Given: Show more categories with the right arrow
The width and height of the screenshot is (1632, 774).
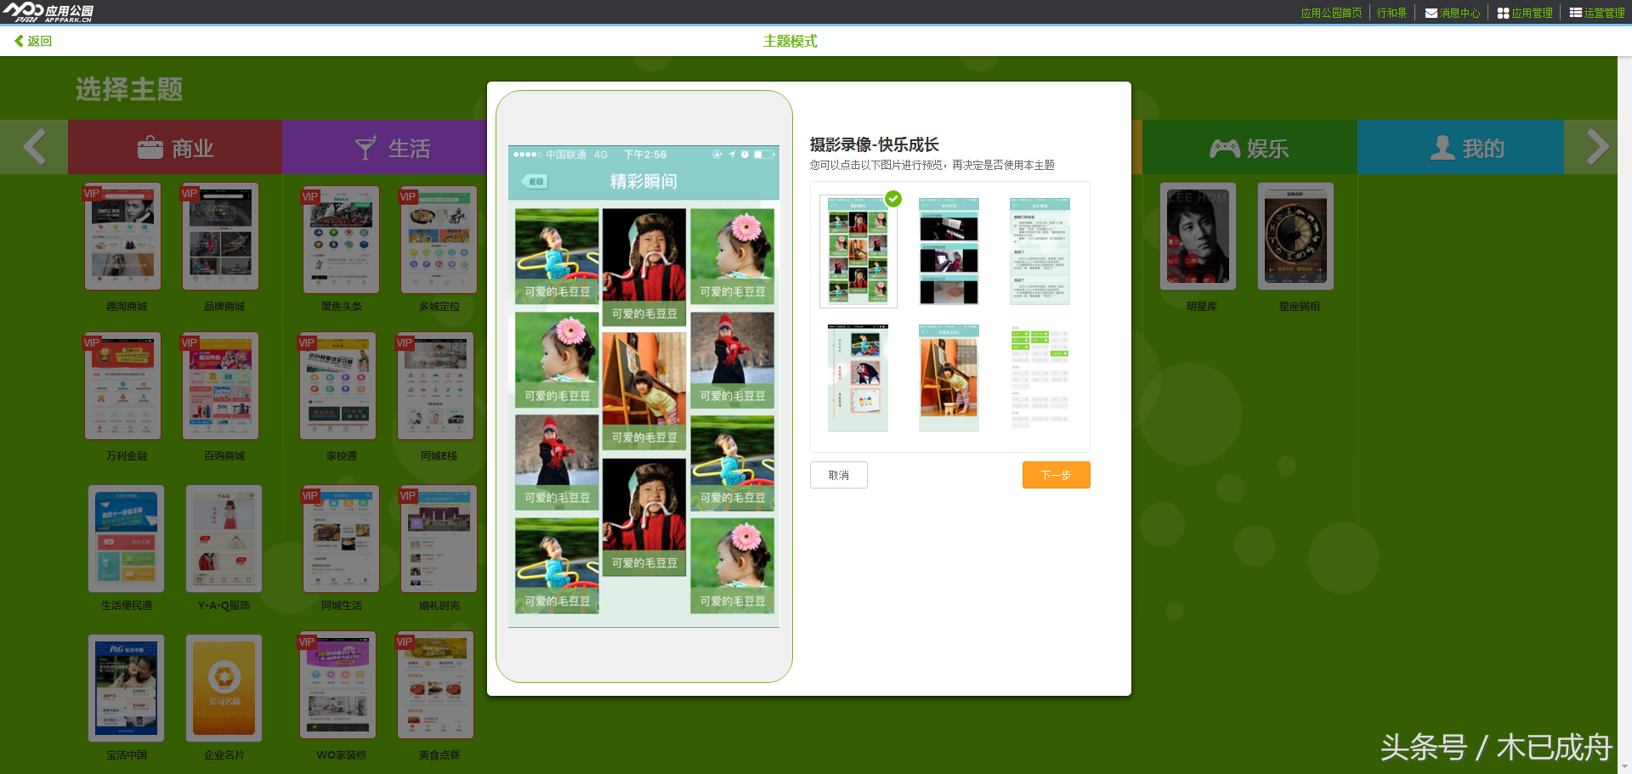Looking at the screenshot, I should coord(1597,147).
